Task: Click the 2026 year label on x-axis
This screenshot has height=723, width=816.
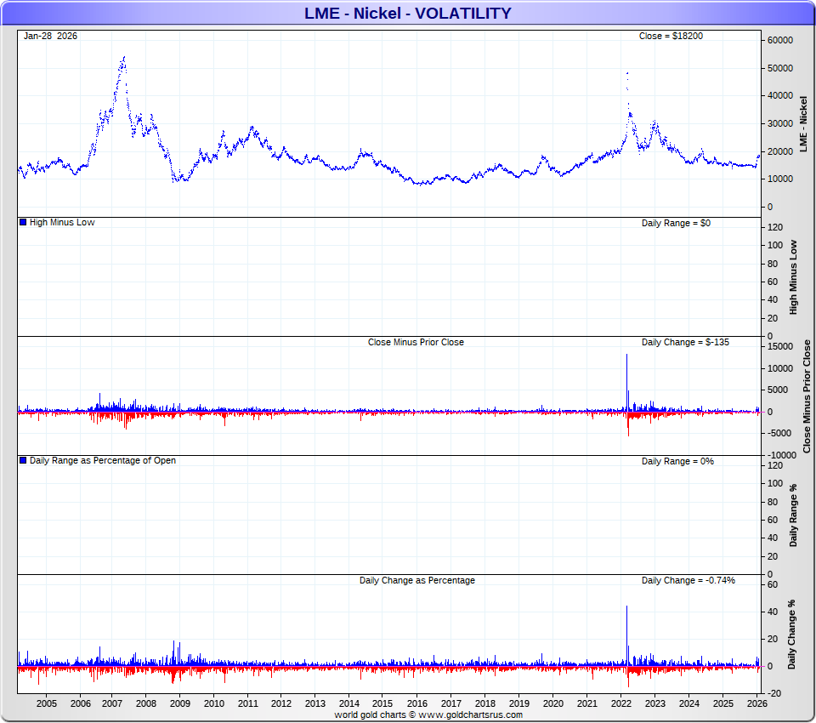Action: (x=757, y=703)
